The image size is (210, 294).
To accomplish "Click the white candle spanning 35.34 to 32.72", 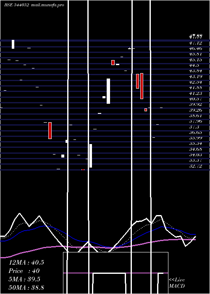I will coord(91,156).
